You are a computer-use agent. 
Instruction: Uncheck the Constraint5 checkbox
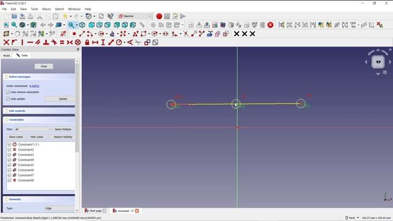[x=9, y=165]
